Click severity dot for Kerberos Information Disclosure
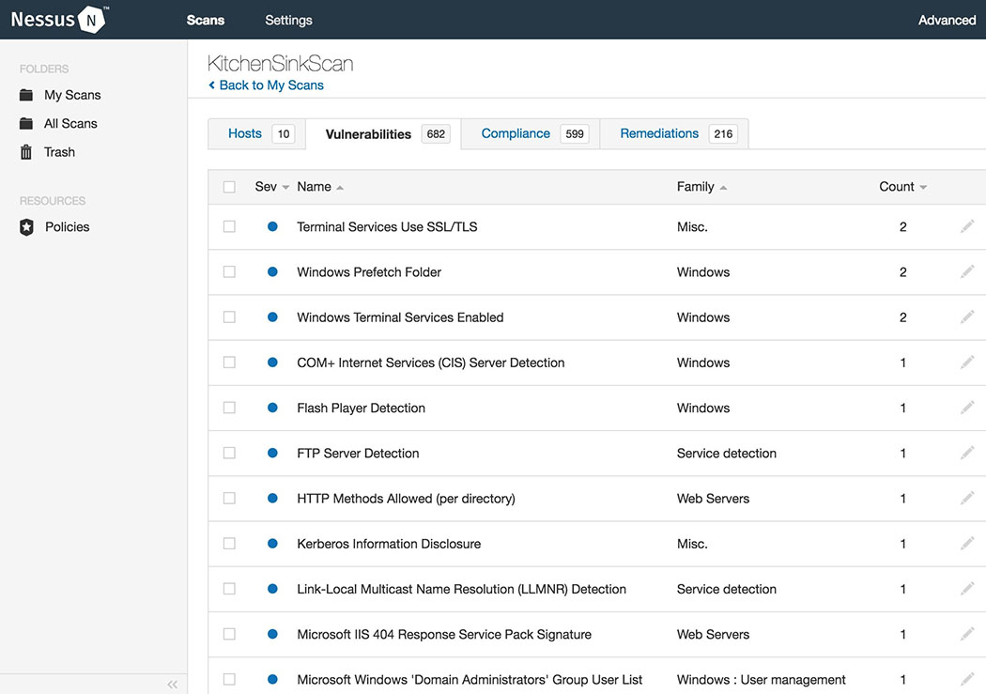This screenshot has height=694, width=986. (x=272, y=543)
